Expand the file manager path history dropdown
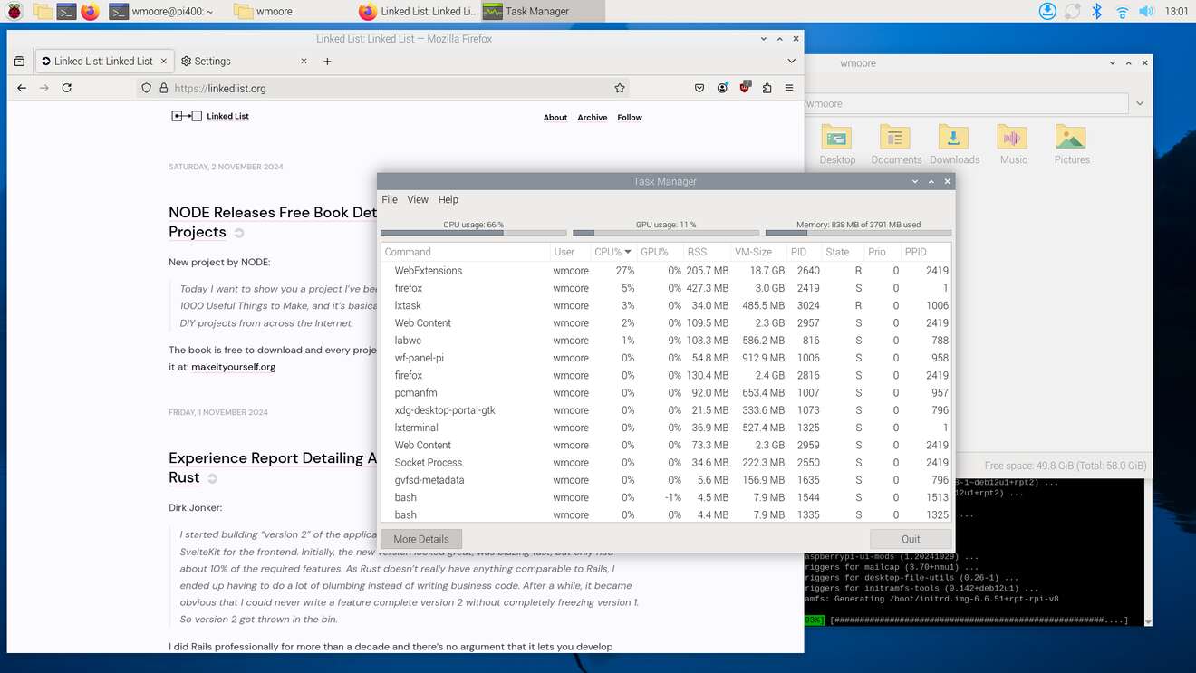The height and width of the screenshot is (673, 1196). click(1140, 103)
